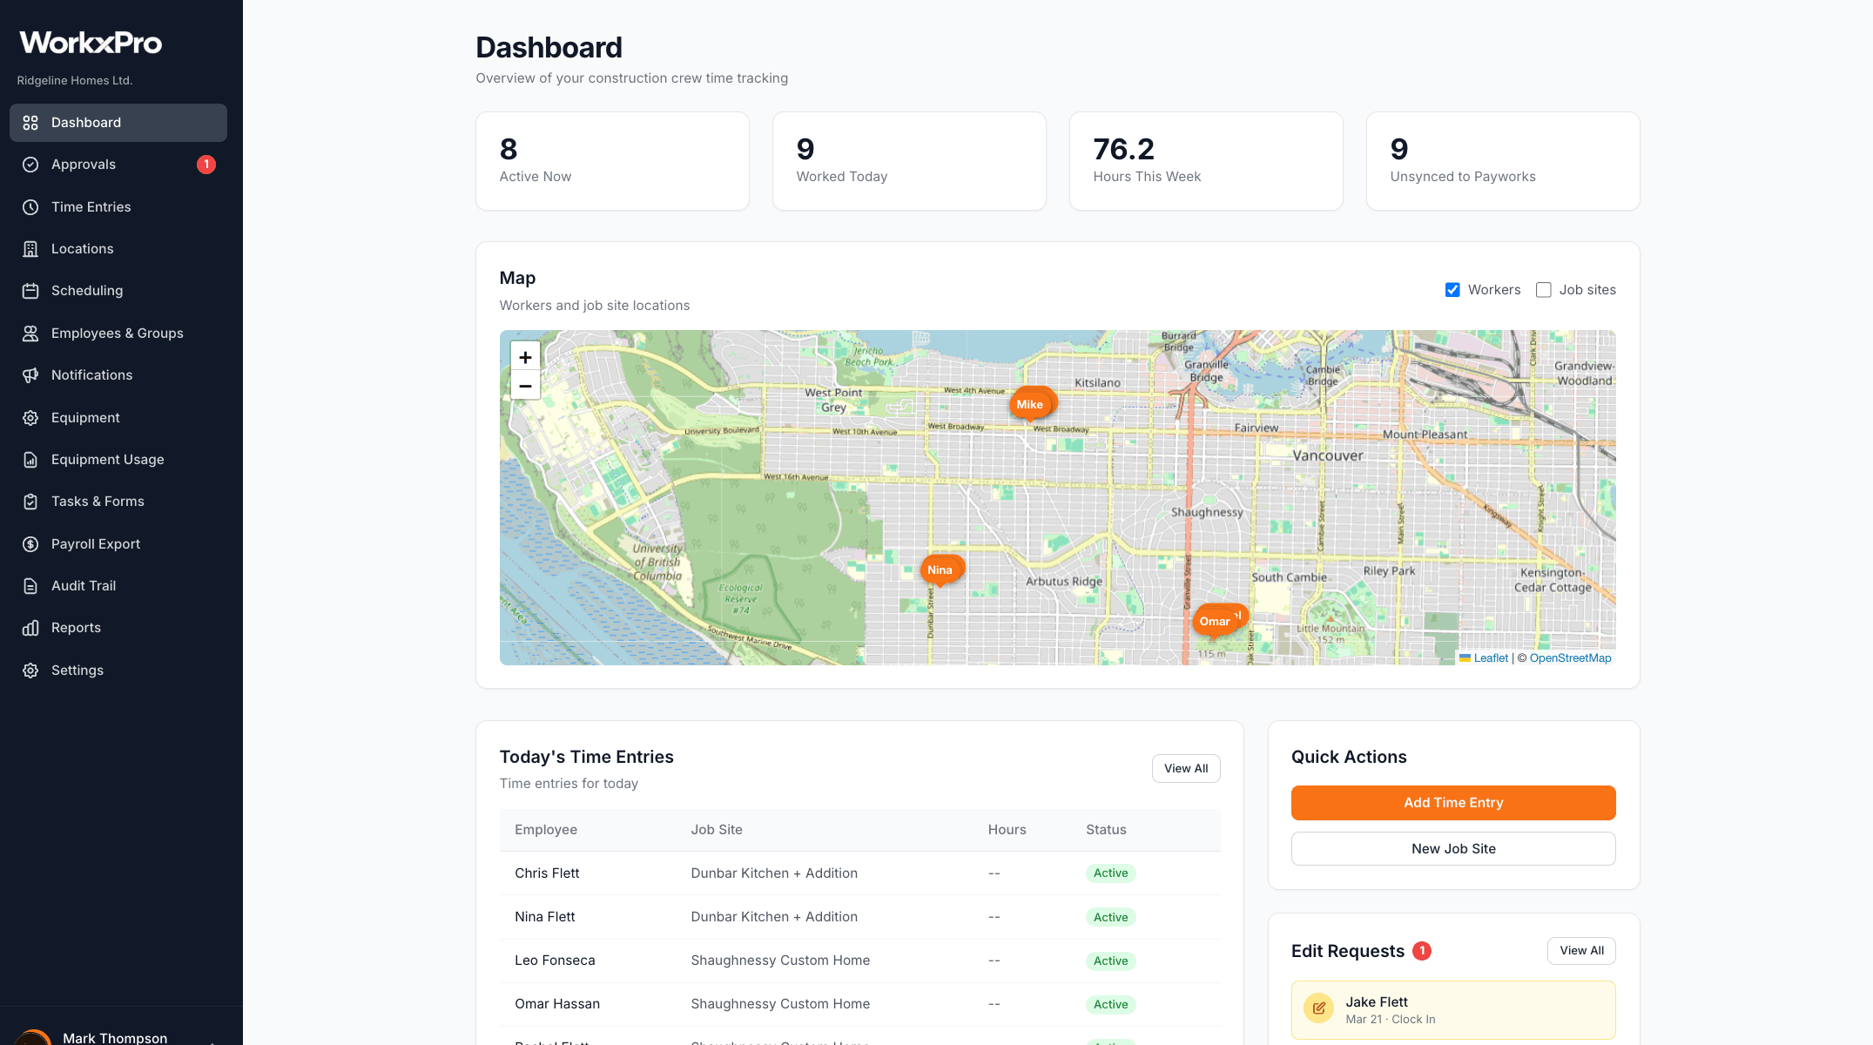Click the Notifications bell icon
Image resolution: width=1873 pixels, height=1045 pixels.
[x=30, y=374]
